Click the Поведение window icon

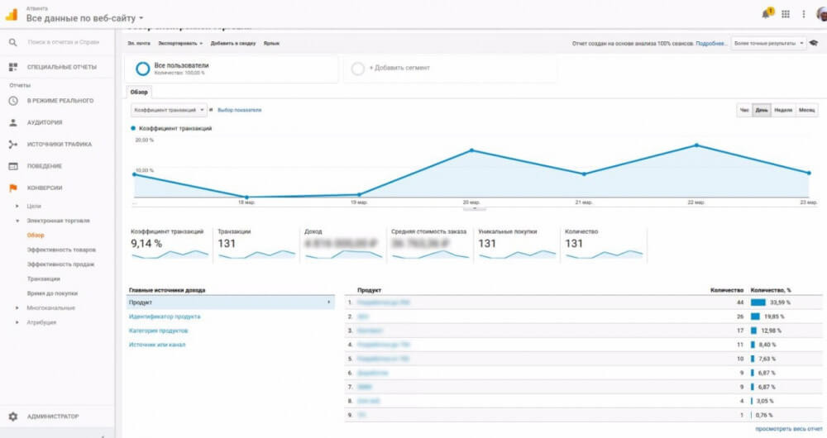pyautogui.click(x=13, y=166)
